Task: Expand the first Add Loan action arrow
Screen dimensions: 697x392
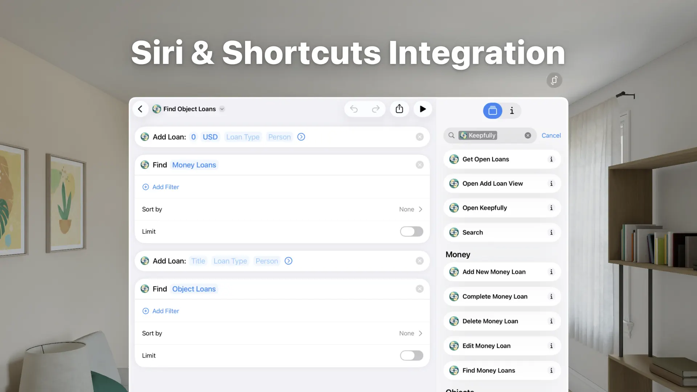Action: (301, 137)
